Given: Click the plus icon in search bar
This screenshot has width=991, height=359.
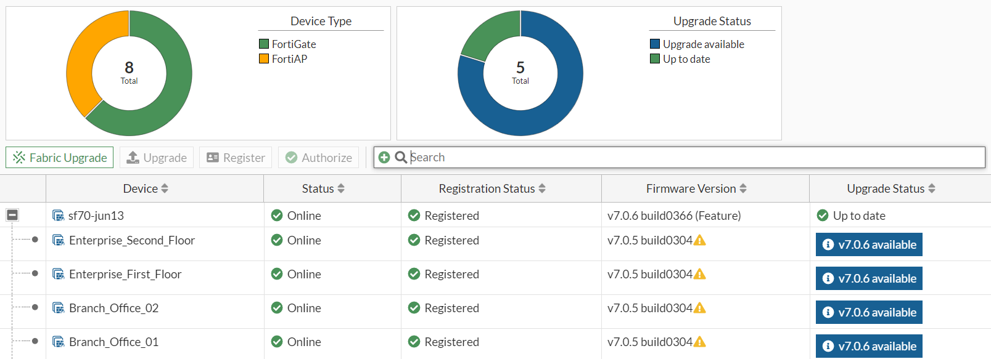Looking at the screenshot, I should click(384, 158).
